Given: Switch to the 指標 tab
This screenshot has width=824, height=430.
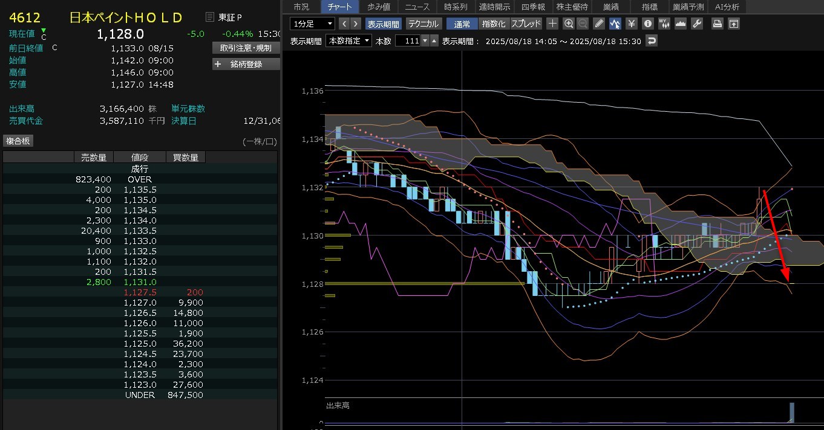Looking at the screenshot, I should 649,7.
